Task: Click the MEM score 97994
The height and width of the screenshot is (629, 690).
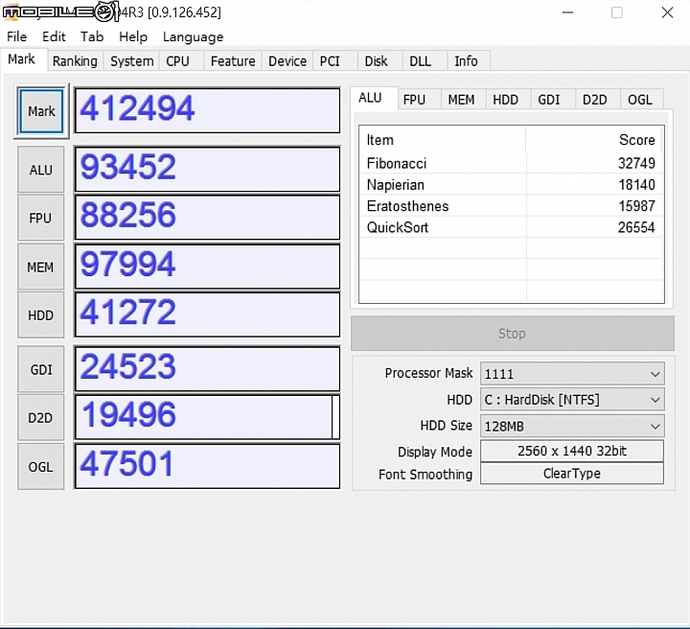Action: pos(207,267)
